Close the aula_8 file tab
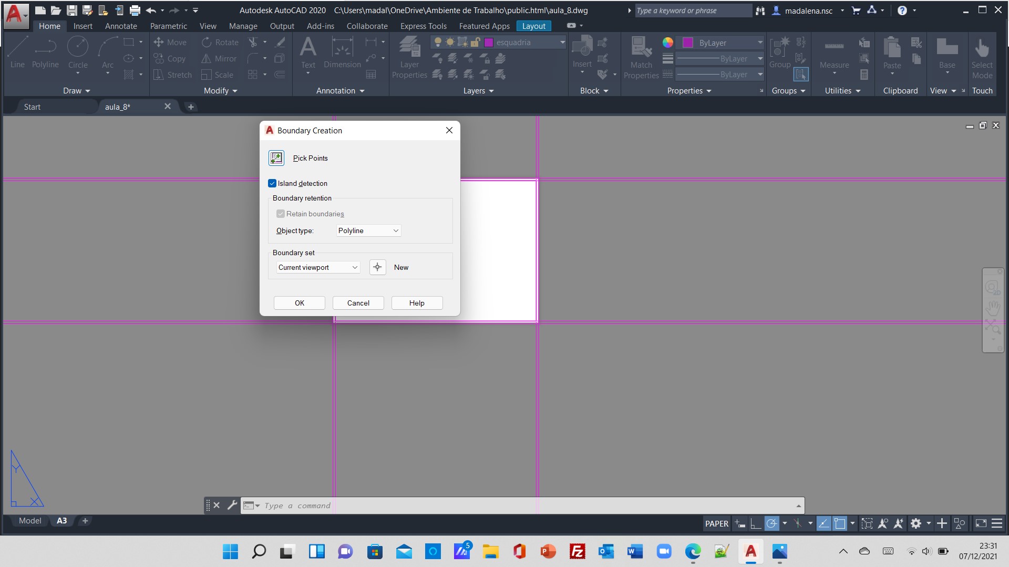The height and width of the screenshot is (567, 1009). tap(167, 107)
